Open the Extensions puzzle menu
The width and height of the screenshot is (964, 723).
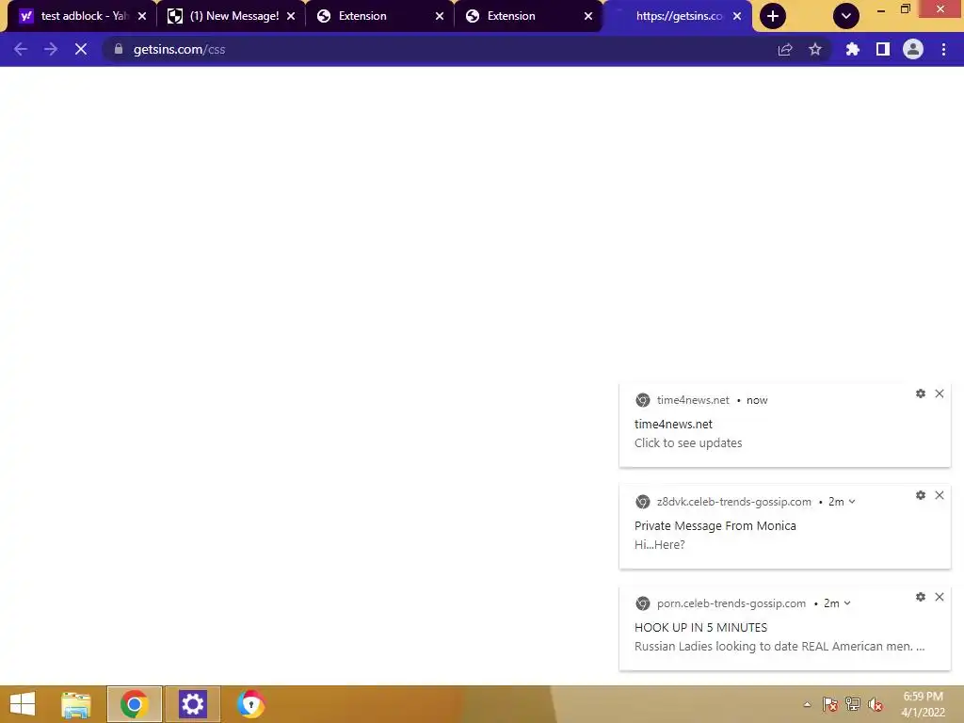click(853, 49)
